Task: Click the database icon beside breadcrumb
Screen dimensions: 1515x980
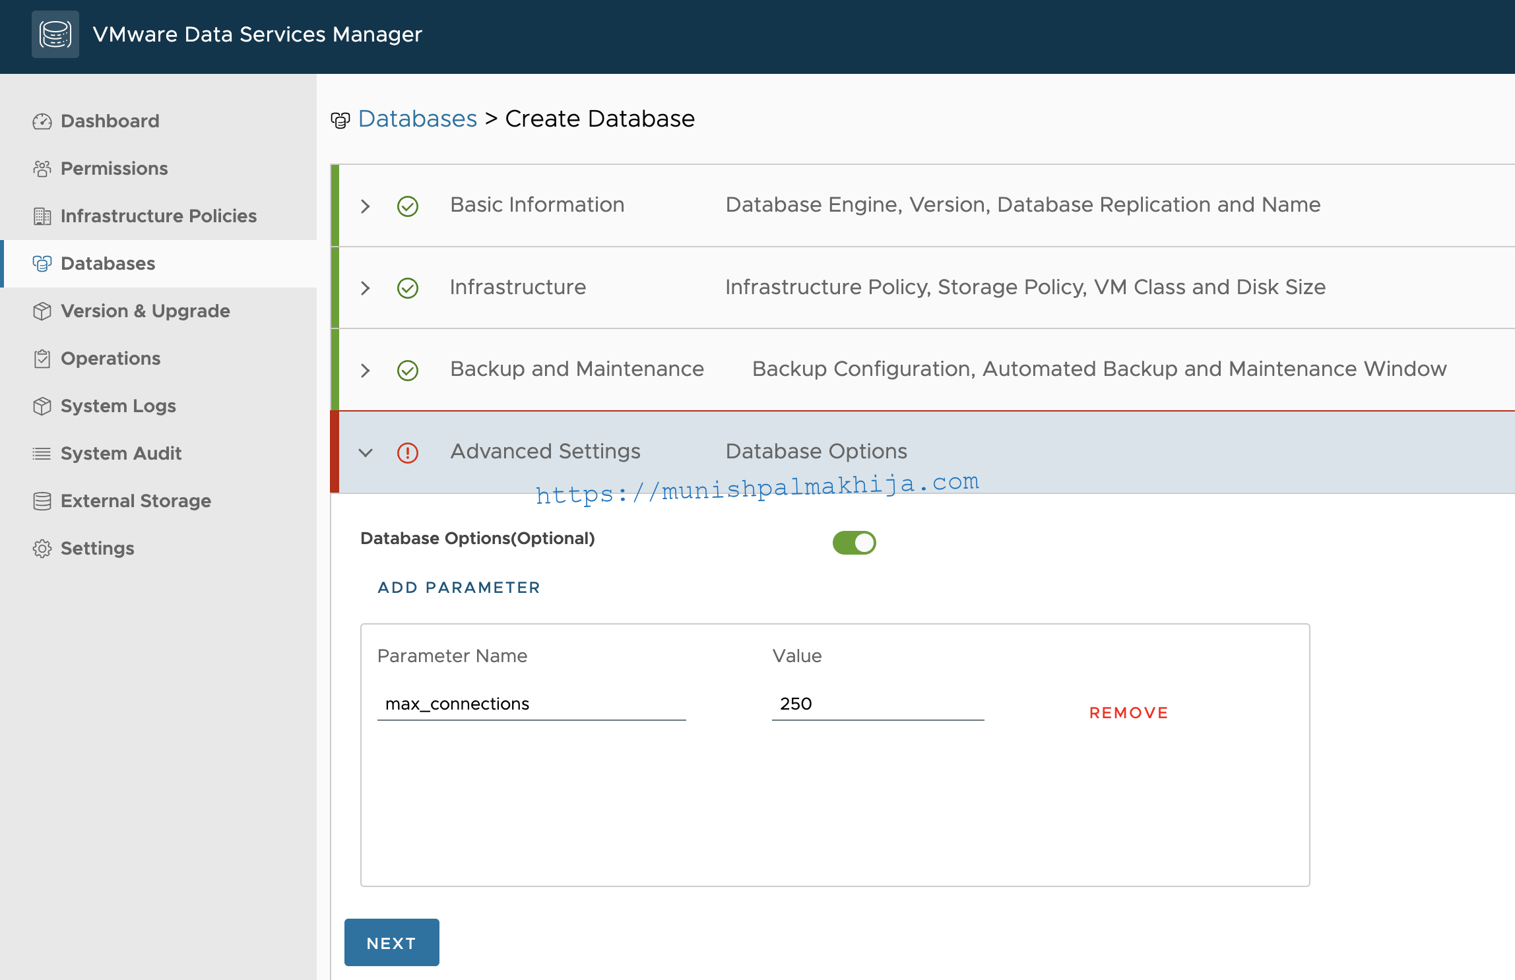Action: click(340, 121)
